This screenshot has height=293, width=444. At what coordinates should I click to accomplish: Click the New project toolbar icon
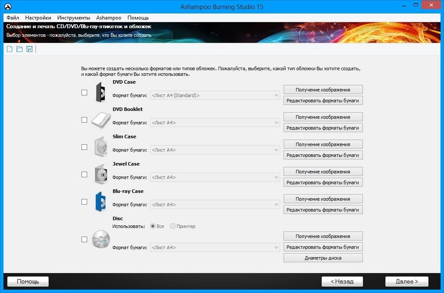(x=10, y=49)
